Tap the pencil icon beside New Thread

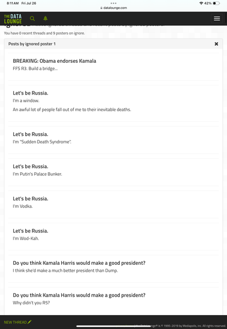tap(29, 322)
